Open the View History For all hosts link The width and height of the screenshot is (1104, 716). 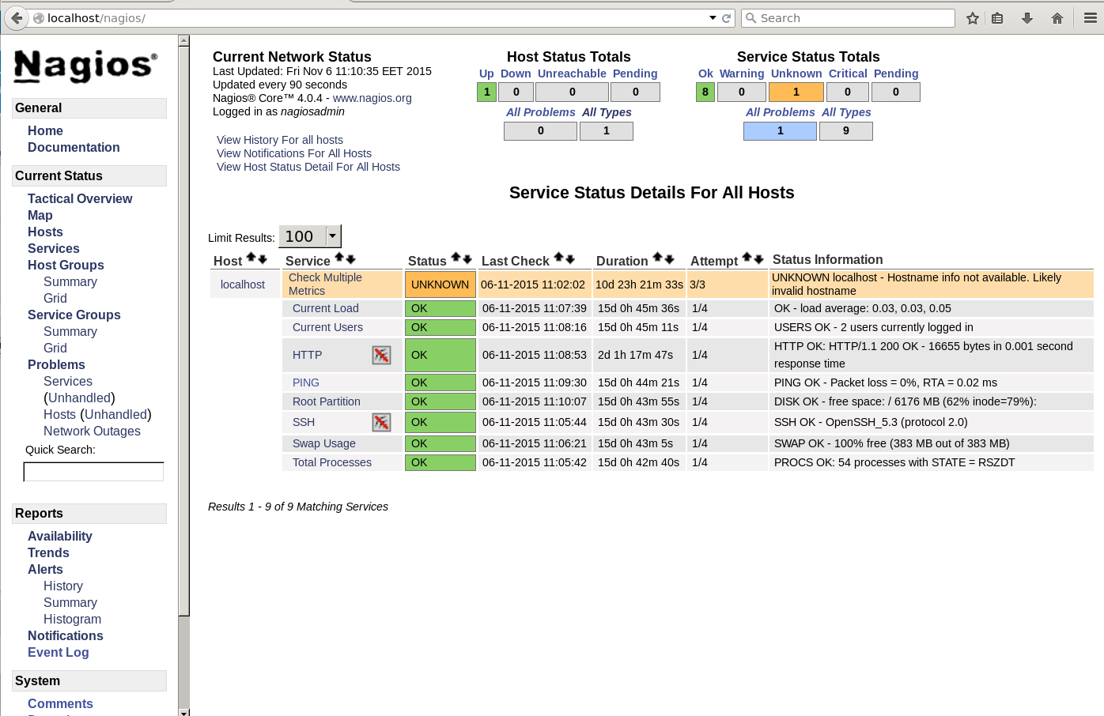[280, 140]
